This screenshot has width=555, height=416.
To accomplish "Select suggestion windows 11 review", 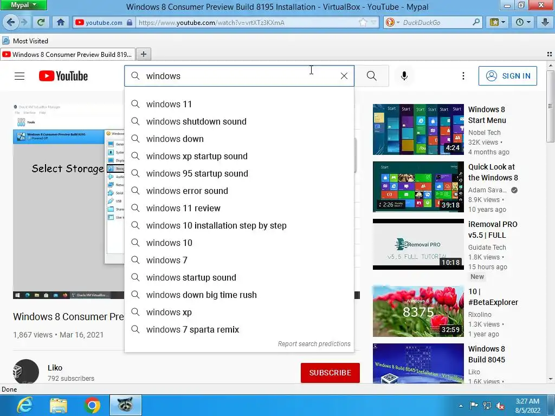I will [x=239, y=208].
